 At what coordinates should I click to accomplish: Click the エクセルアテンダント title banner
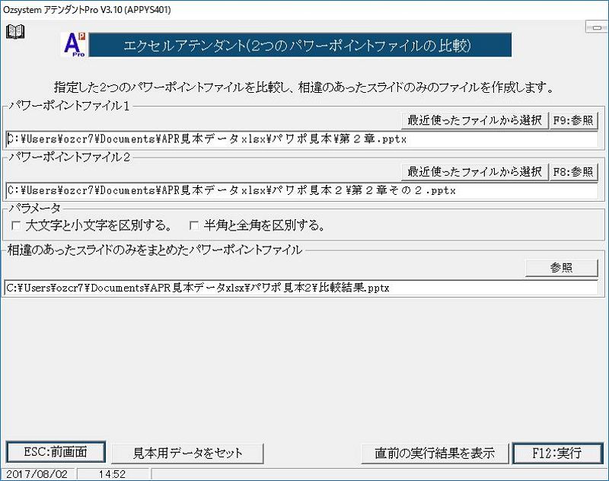point(300,45)
